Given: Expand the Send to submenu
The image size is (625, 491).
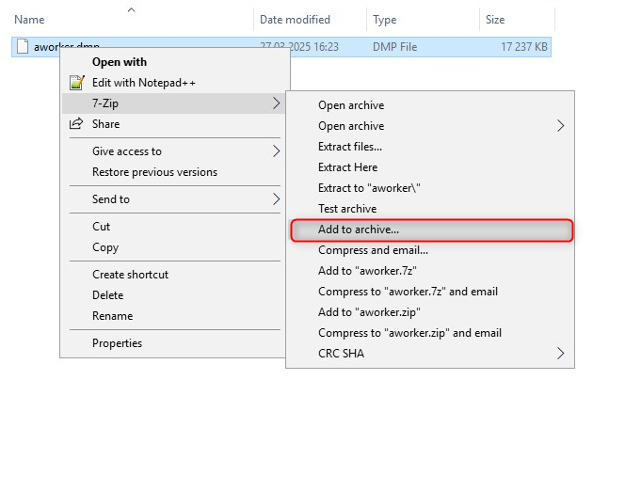Looking at the screenshot, I should coord(276,199).
